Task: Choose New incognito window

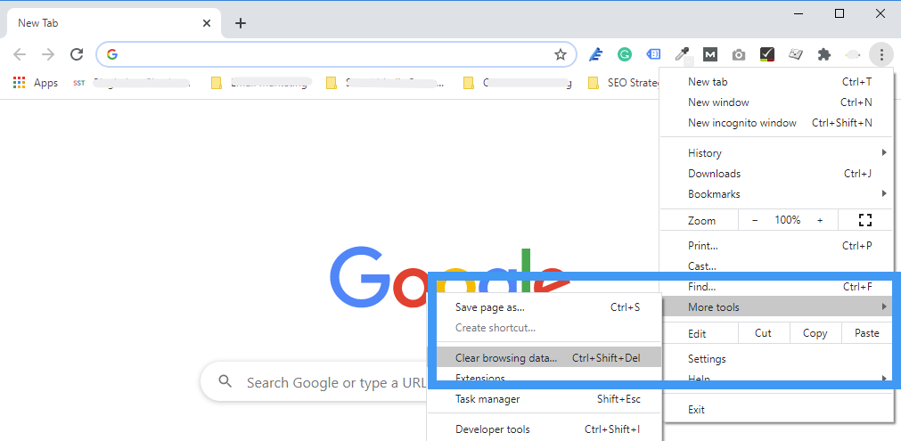Action: coord(741,123)
